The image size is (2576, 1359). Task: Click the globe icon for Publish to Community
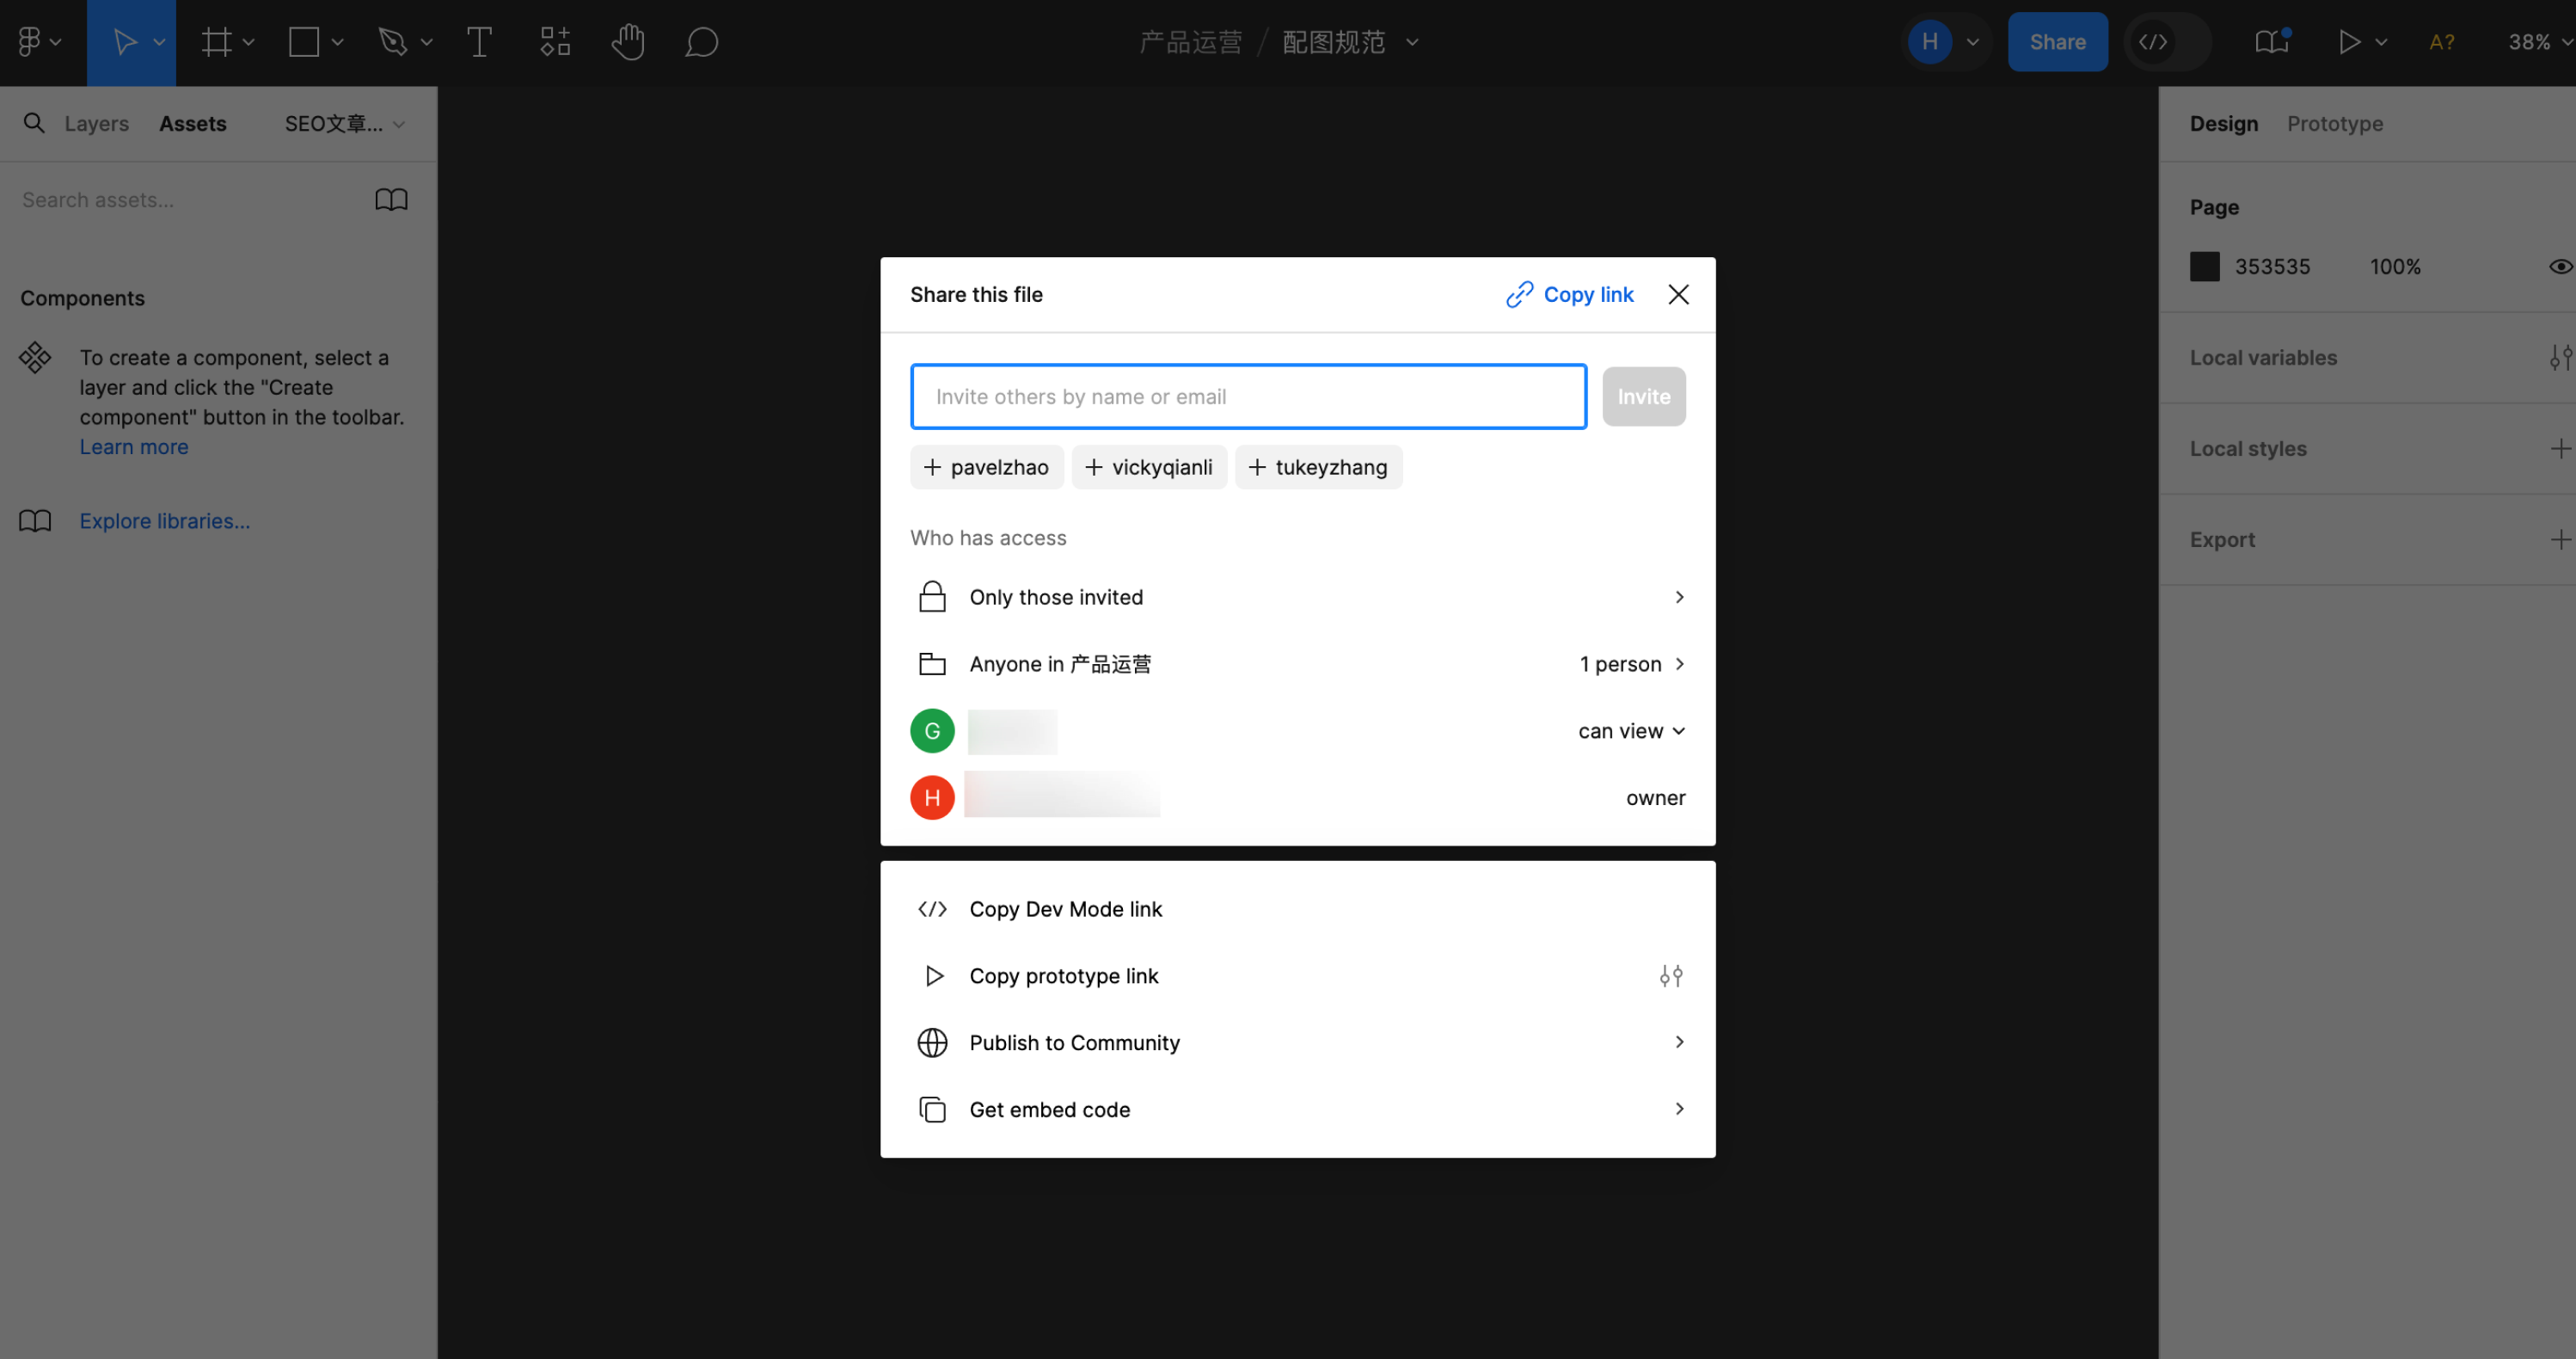(x=932, y=1043)
